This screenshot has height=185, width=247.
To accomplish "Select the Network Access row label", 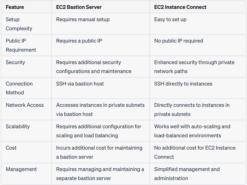I will pos(25,105).
